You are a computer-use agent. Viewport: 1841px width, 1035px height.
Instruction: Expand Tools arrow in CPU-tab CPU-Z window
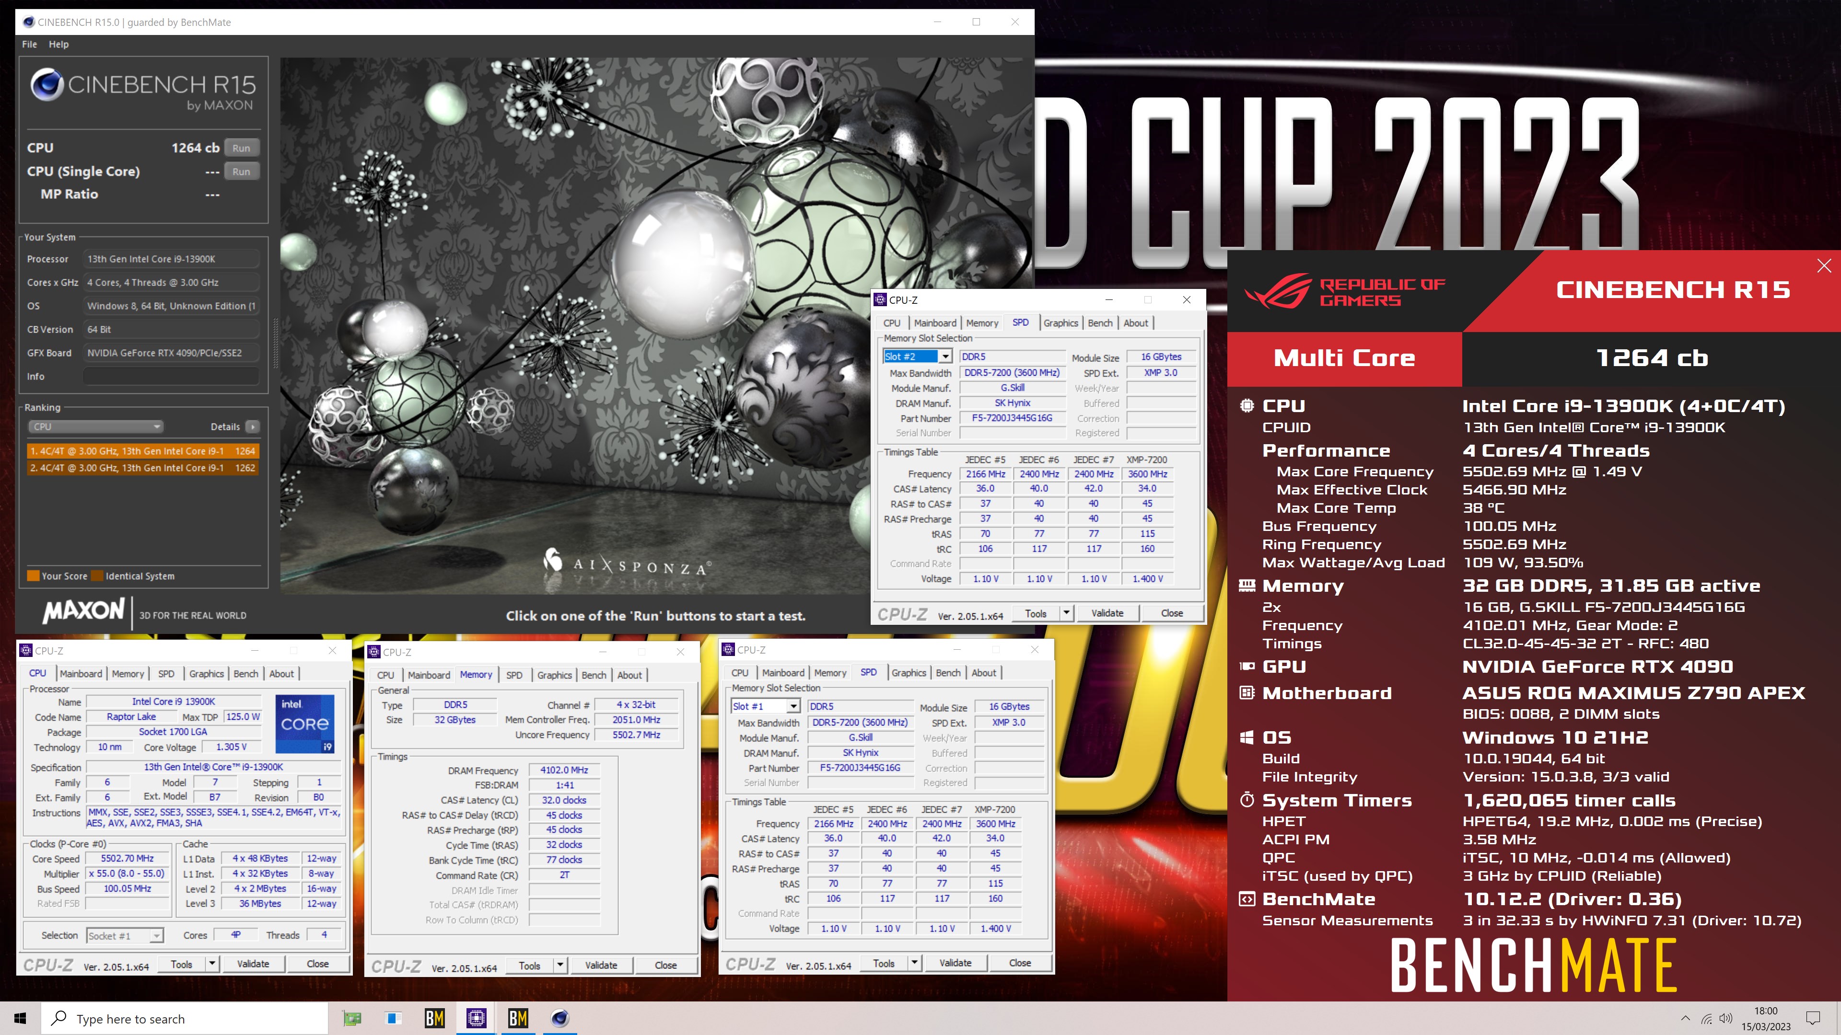coord(212,964)
